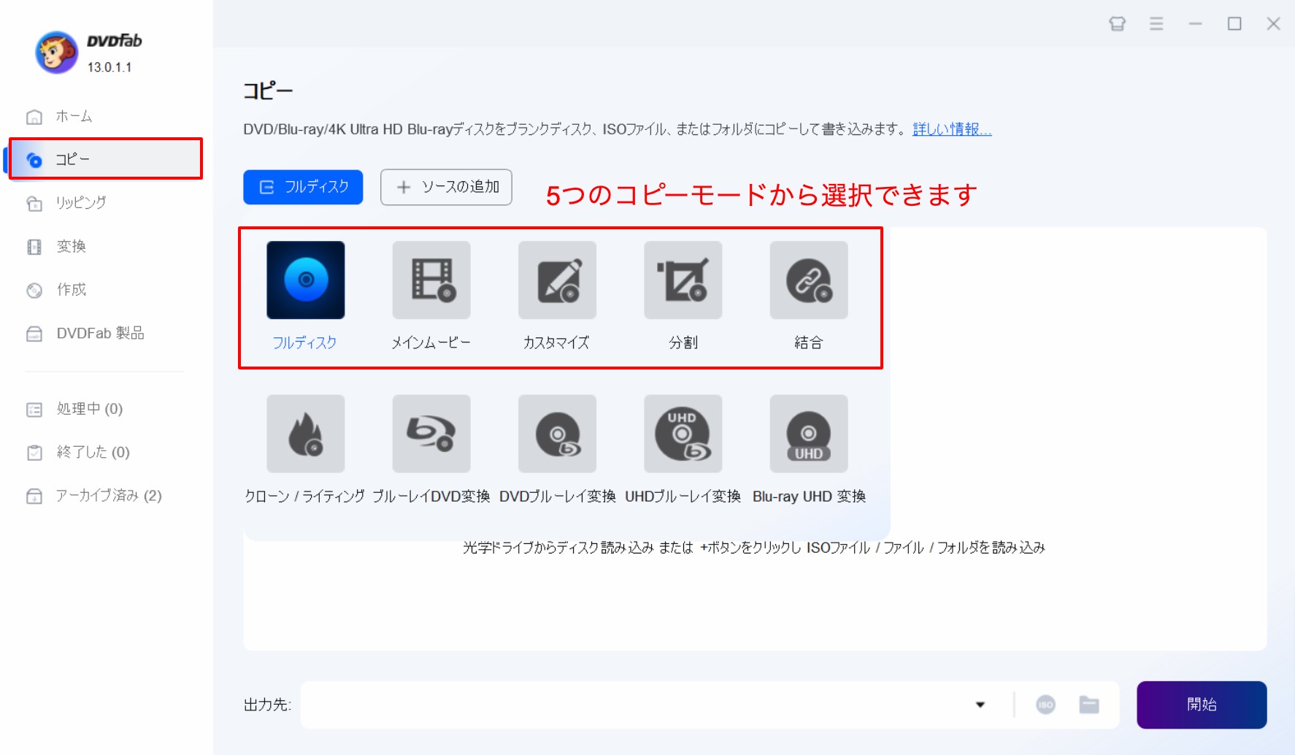1295x755 pixels.
Task: Select DVDブルーレイ変換 mode
Action: coord(557,434)
